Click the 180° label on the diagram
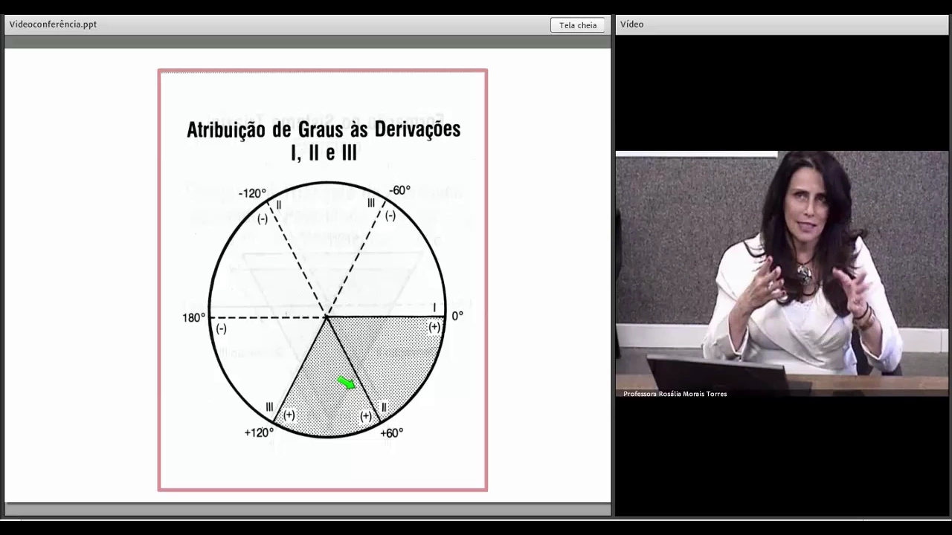The height and width of the screenshot is (535, 952). click(193, 318)
